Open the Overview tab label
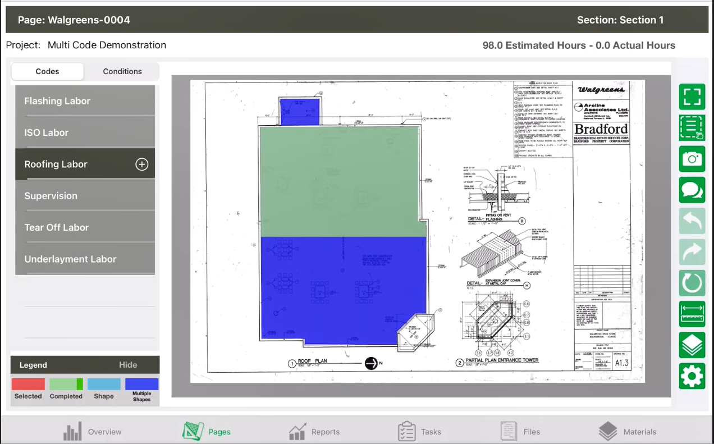 (104, 432)
